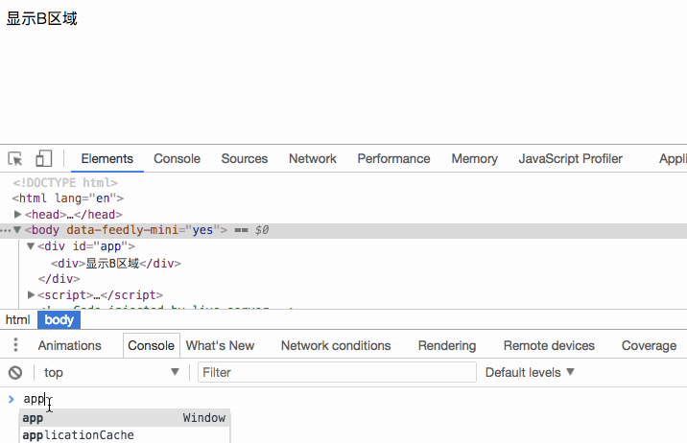This screenshot has height=443, width=687.
Task: Select the body breadcrumb
Action: [x=59, y=319]
